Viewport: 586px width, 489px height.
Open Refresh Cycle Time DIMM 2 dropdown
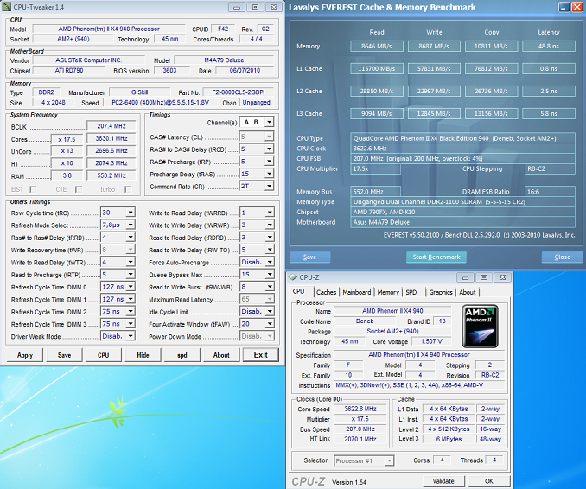(x=130, y=311)
